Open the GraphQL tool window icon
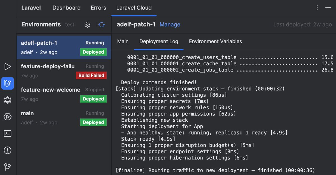Screen dimensions: 336x175 coord(8,100)
